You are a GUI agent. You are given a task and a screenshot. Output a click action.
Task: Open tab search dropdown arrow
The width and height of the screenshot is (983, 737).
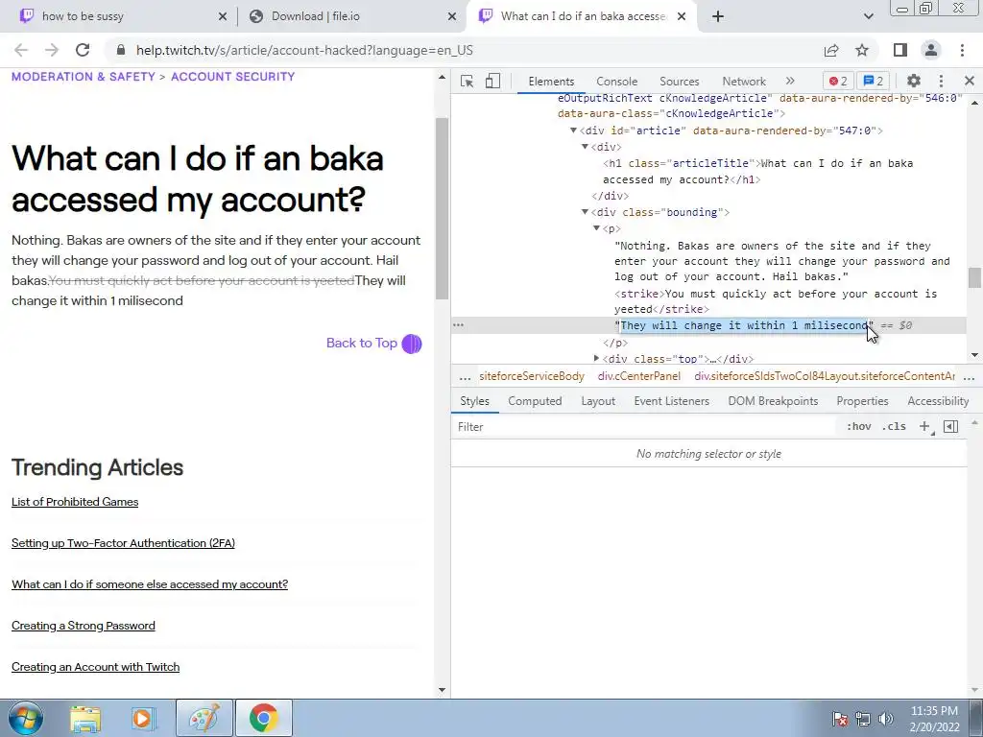coord(868,16)
